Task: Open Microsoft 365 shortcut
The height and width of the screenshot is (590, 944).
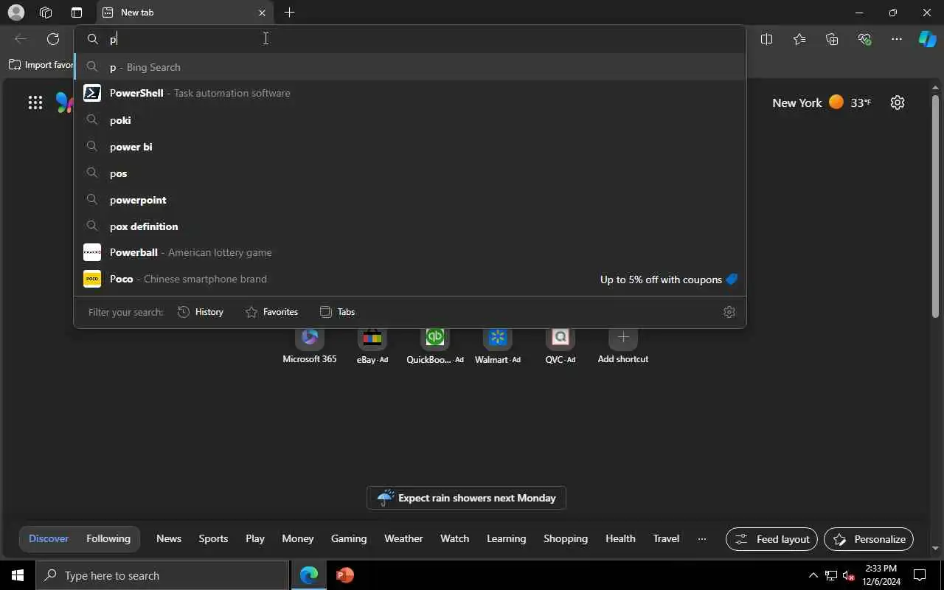Action: tap(310, 347)
